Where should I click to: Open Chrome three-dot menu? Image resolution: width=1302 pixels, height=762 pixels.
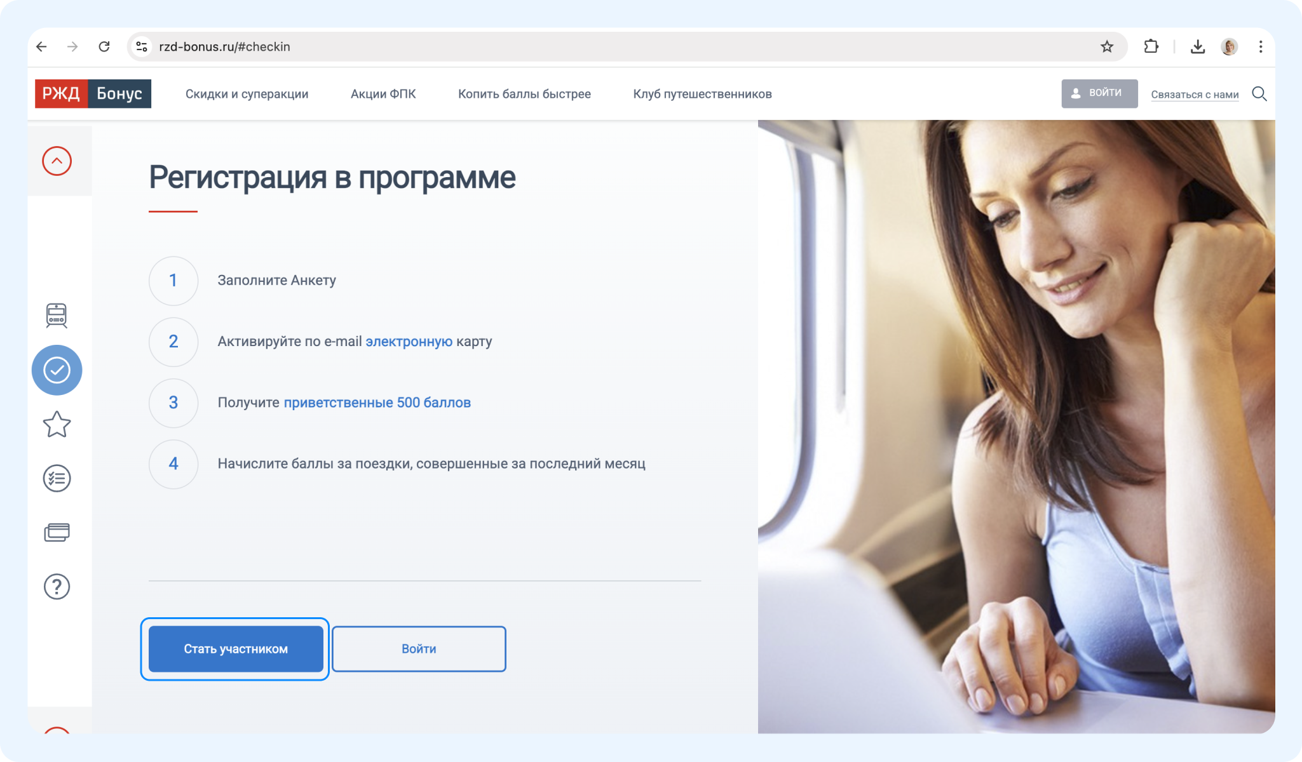click(1261, 46)
